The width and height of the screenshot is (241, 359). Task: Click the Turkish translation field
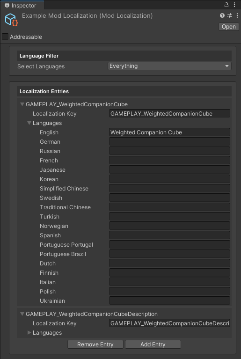[169, 217]
